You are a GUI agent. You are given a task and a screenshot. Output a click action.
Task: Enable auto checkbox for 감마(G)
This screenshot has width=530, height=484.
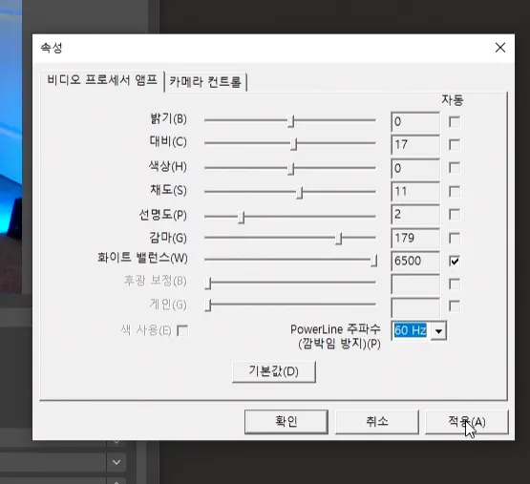pos(455,239)
